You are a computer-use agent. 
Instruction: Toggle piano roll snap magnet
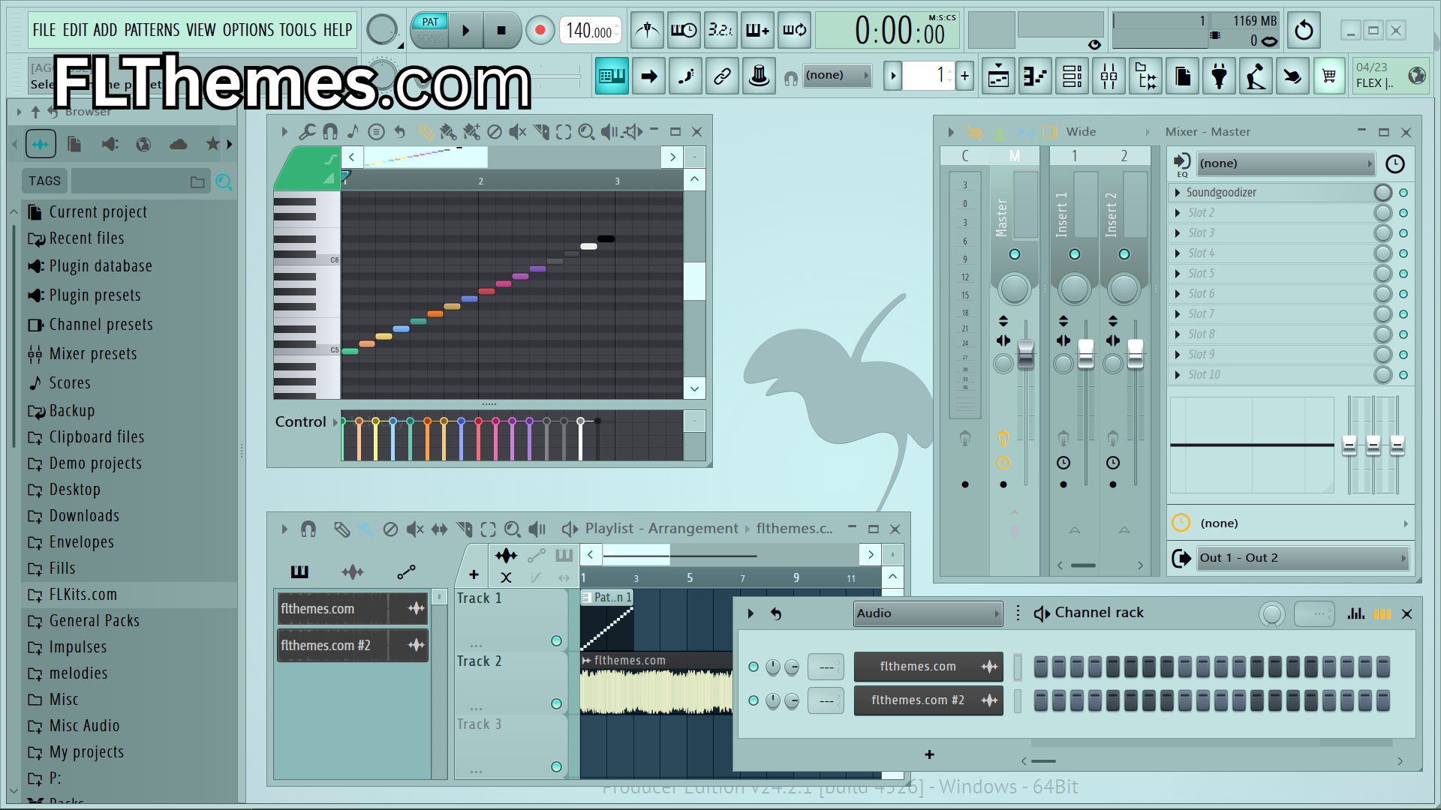(329, 132)
